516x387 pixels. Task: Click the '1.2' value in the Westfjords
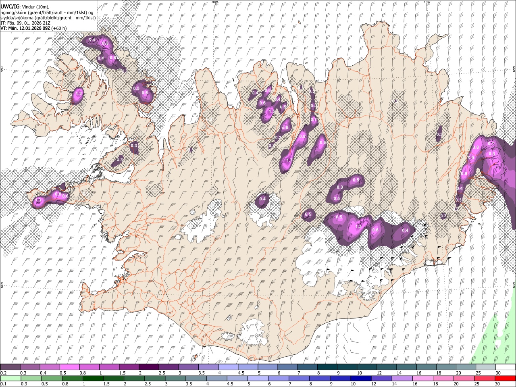79,94
